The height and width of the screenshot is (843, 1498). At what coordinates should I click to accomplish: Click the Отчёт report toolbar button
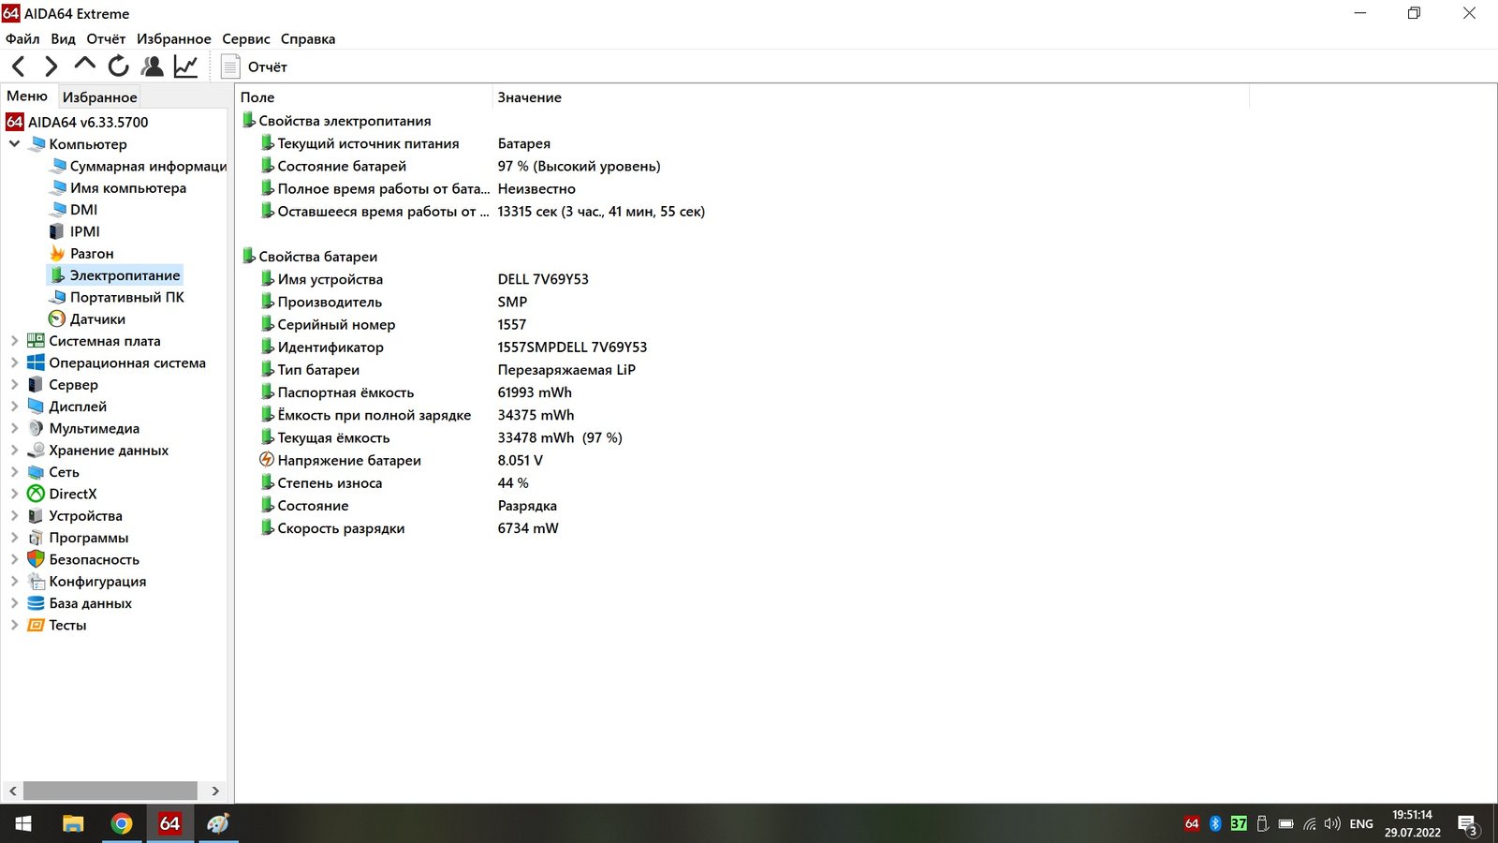point(254,67)
